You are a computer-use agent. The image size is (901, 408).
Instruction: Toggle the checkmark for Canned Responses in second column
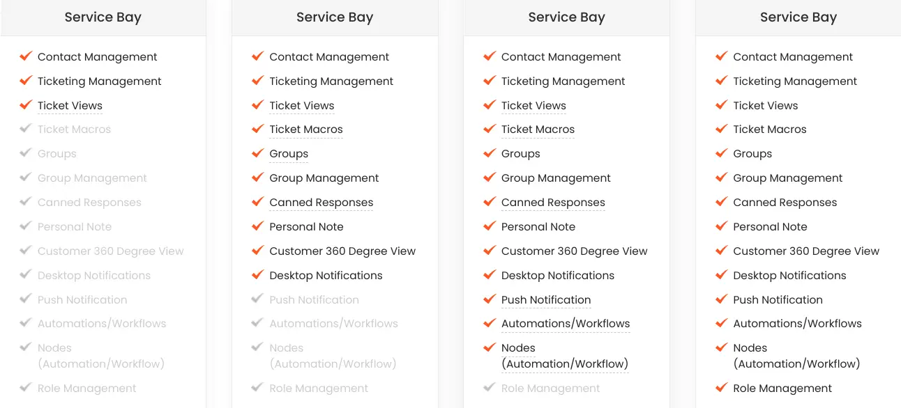257,202
